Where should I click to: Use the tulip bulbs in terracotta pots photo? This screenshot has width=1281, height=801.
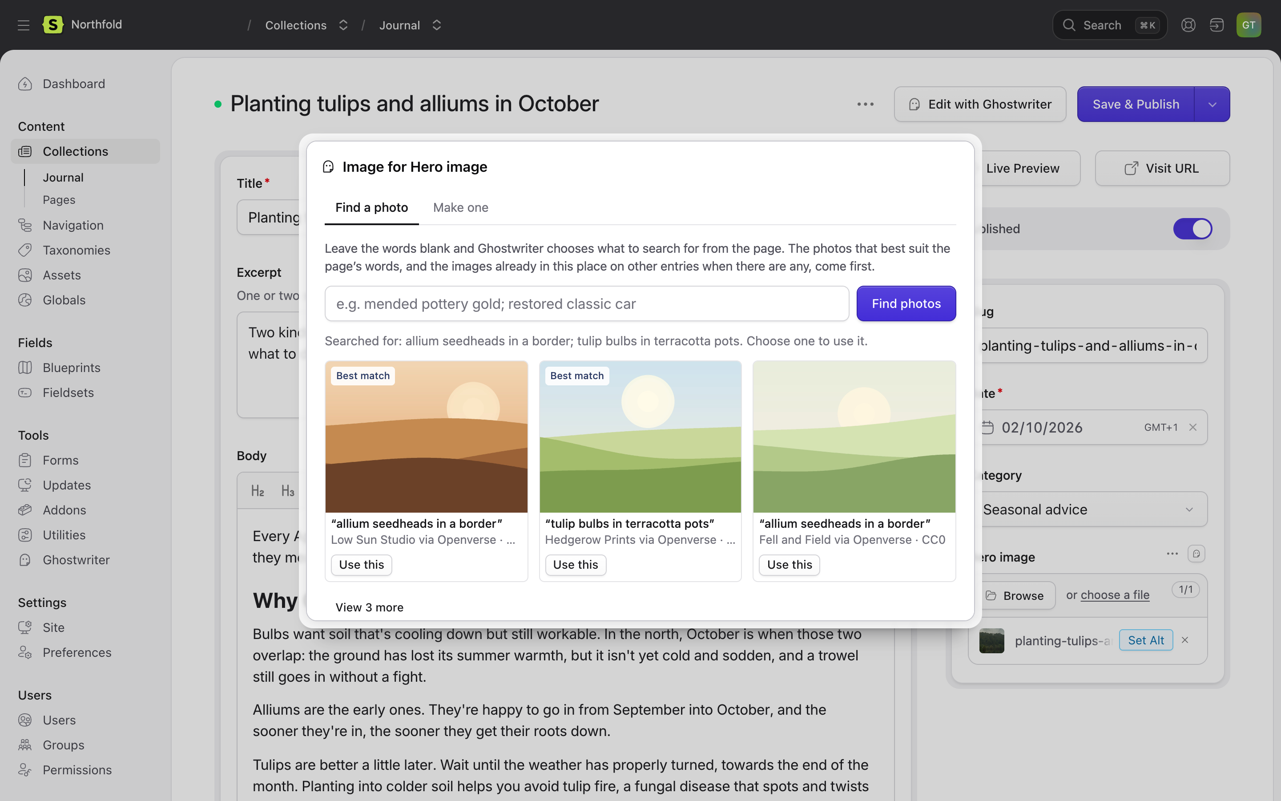(x=576, y=565)
